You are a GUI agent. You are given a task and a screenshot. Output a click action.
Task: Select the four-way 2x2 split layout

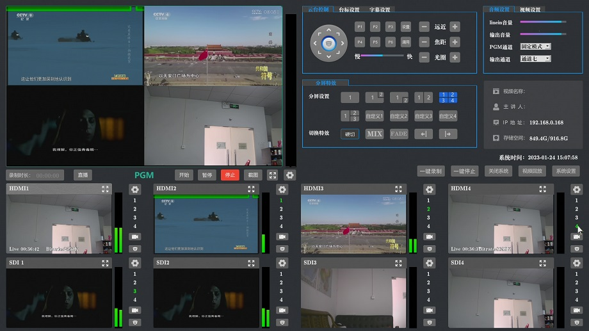point(448,97)
